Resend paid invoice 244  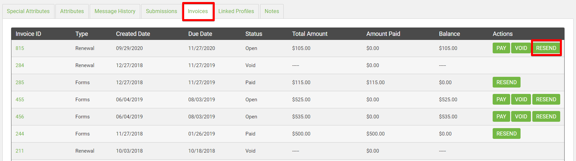point(506,133)
